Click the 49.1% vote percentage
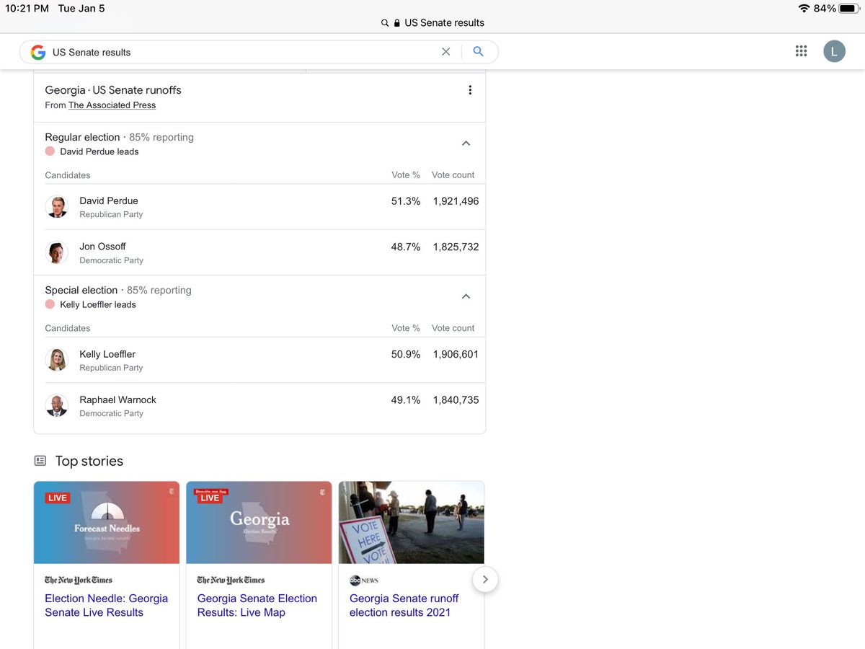This screenshot has width=865, height=649. click(406, 400)
